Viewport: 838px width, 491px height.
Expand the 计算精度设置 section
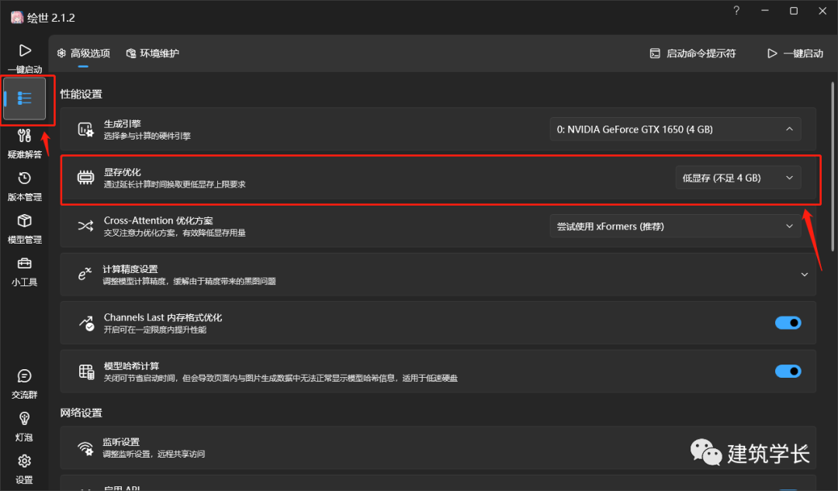(x=805, y=274)
